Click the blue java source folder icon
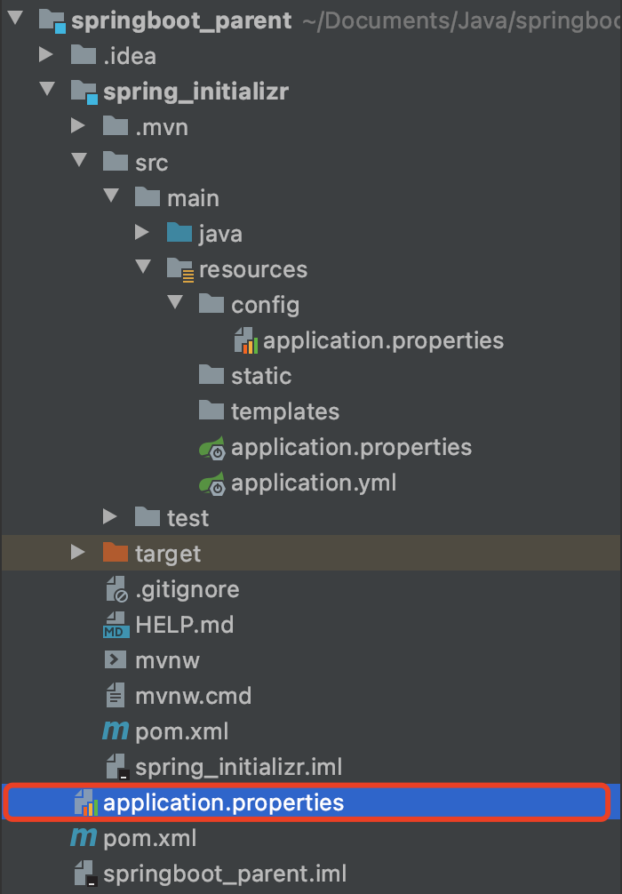Viewport: 622px width, 894px height. [x=179, y=233]
